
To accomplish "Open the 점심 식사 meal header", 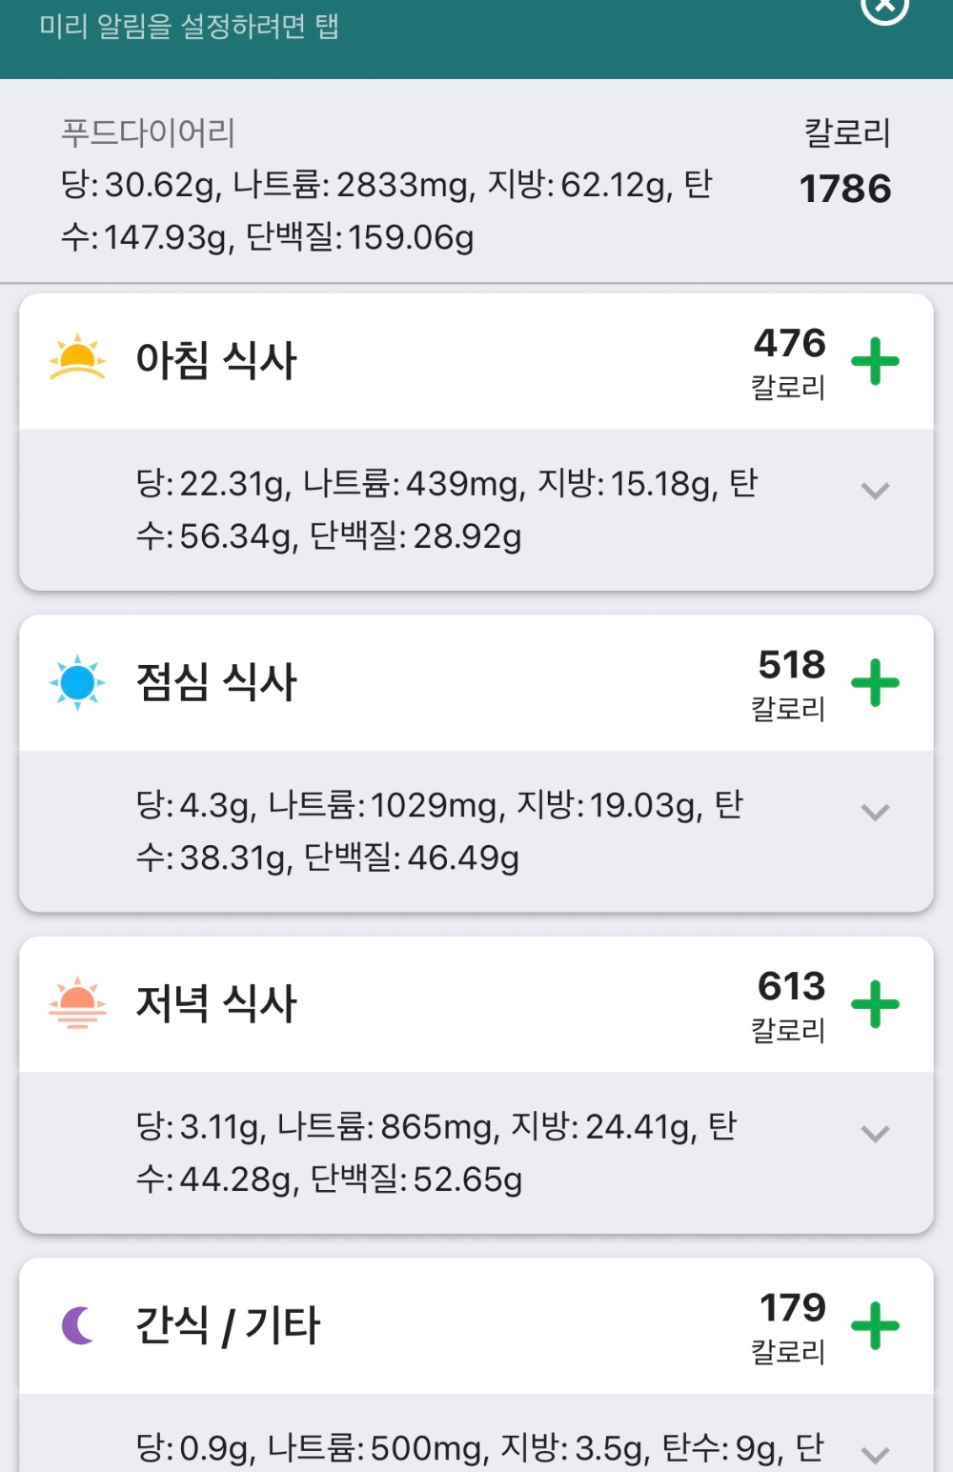I will (217, 682).
